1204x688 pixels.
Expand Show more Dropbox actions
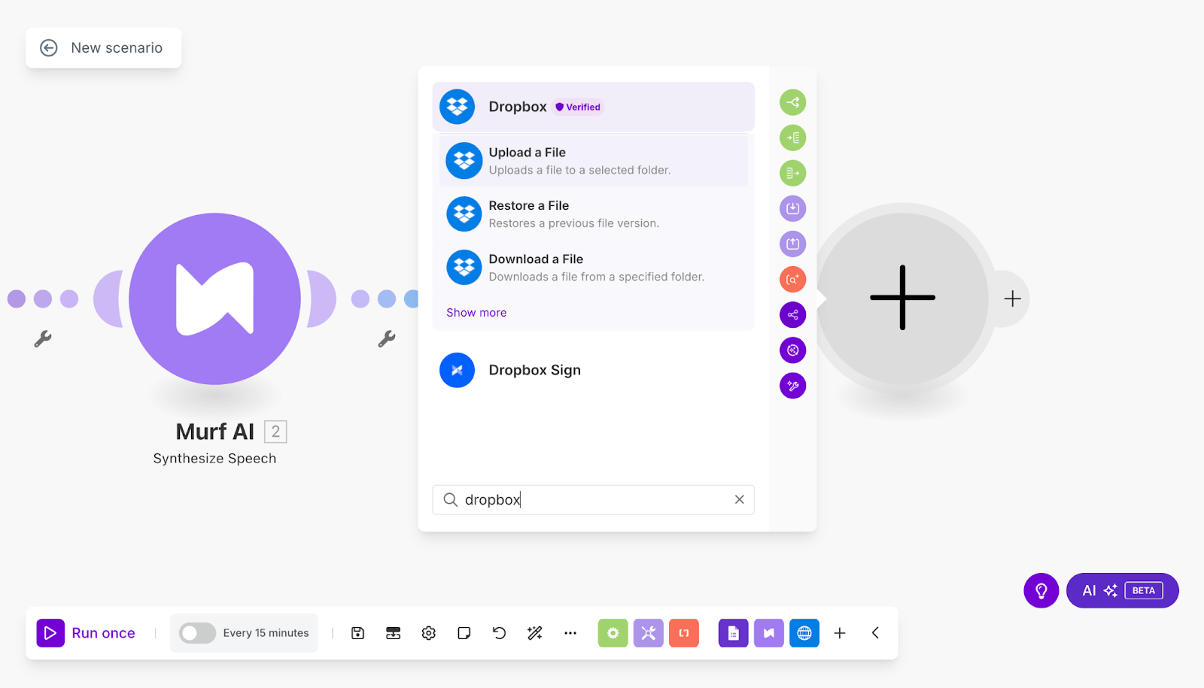(x=476, y=312)
